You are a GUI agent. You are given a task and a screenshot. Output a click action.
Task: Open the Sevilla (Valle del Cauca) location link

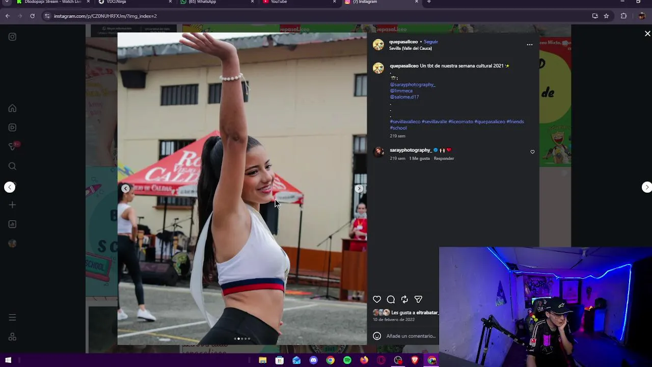tap(411, 48)
